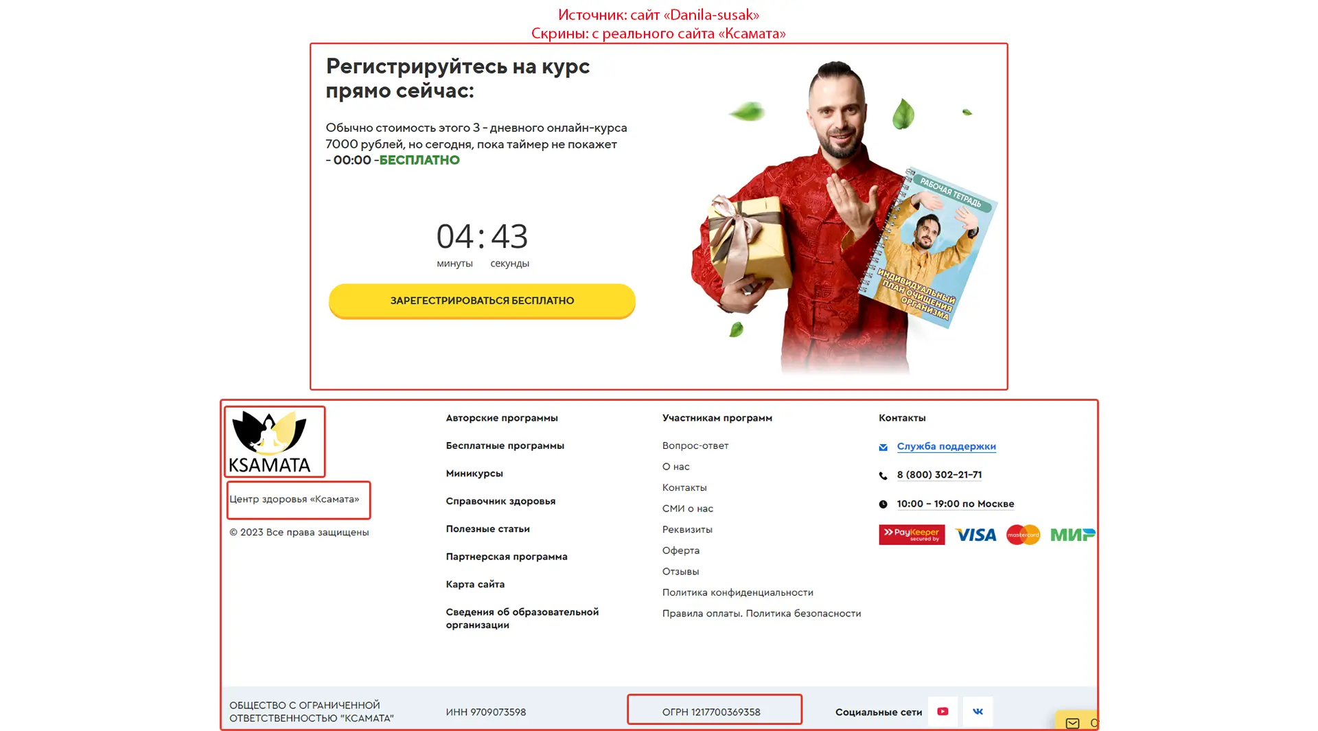This screenshot has width=1318, height=731.
Task: Go to Миникурсы section
Action: tap(474, 474)
